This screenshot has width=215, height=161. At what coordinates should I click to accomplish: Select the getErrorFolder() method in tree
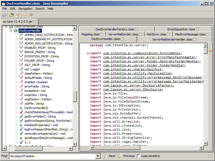(x=40, y=116)
